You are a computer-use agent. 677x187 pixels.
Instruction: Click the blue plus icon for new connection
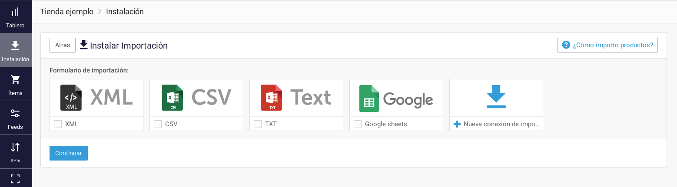tap(457, 124)
